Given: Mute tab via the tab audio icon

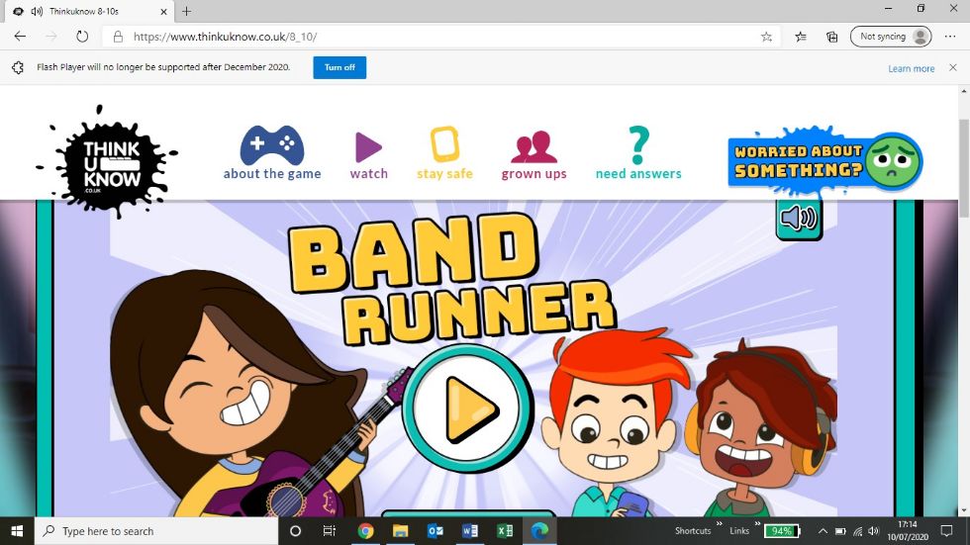Looking at the screenshot, I should tap(38, 11).
